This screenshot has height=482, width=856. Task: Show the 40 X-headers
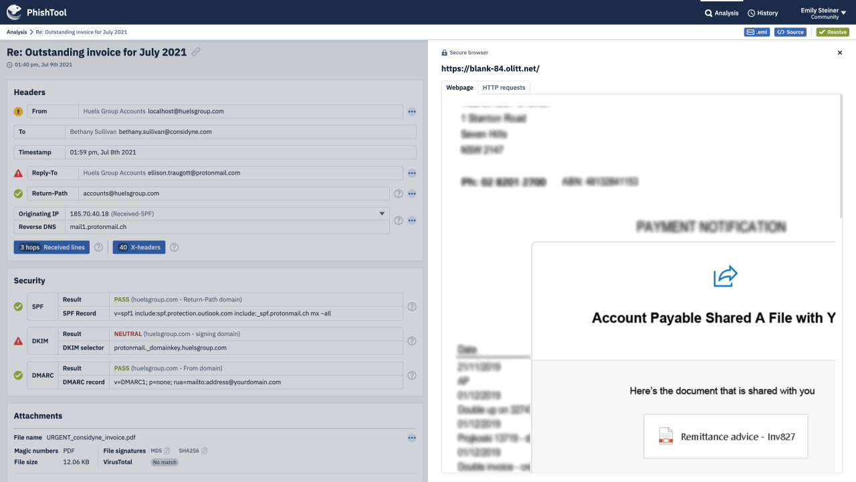(x=138, y=247)
